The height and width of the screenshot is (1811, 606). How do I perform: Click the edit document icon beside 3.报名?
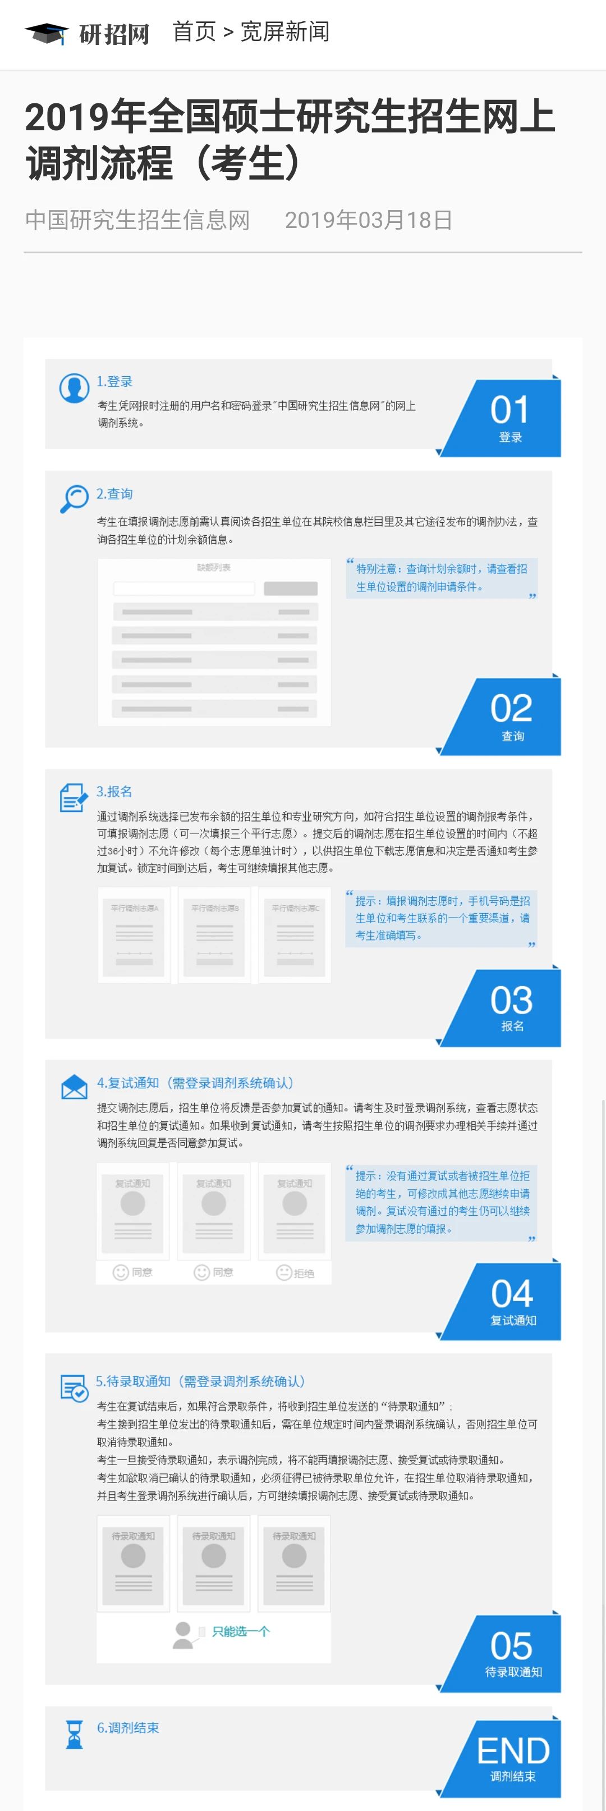(74, 797)
